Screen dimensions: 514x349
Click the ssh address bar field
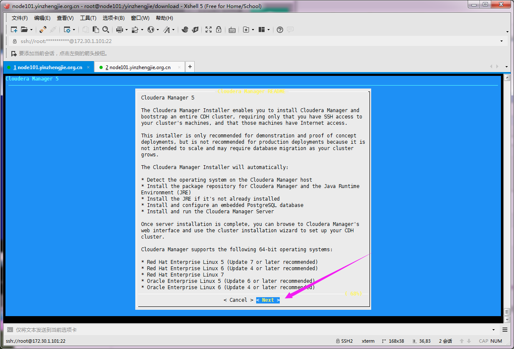pos(257,41)
